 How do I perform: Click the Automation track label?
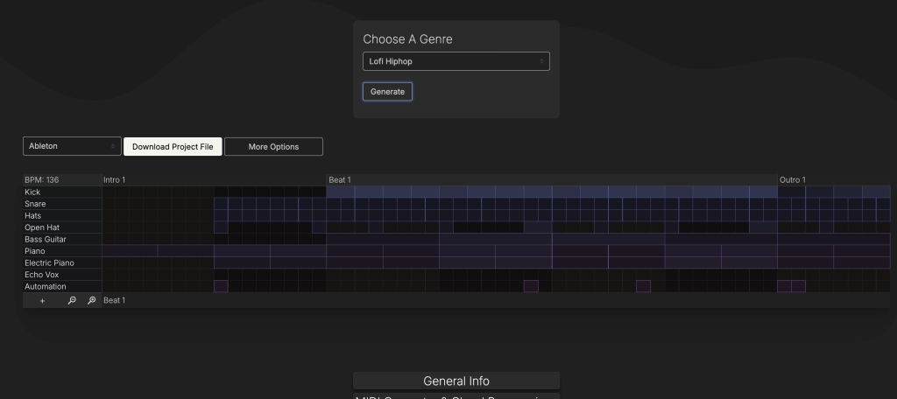46,287
